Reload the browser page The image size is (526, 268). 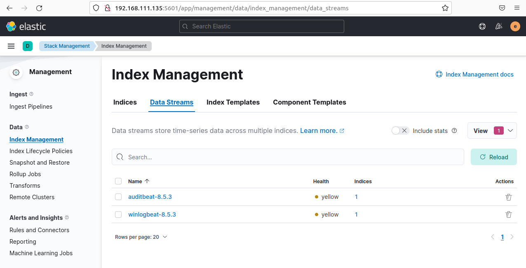pos(39,8)
